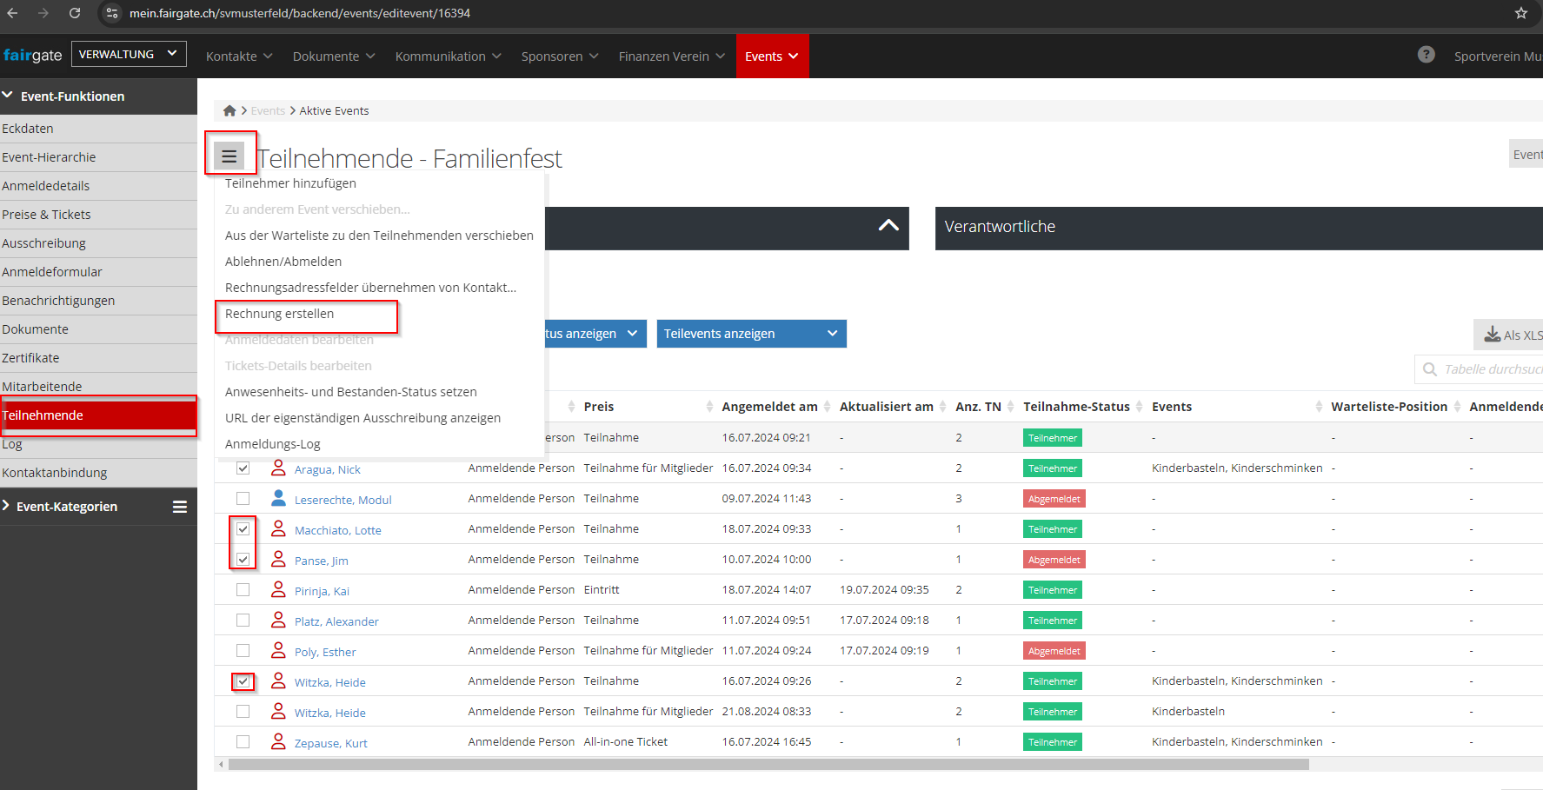Click the person icon next to Leserechte, Modul

click(x=278, y=499)
